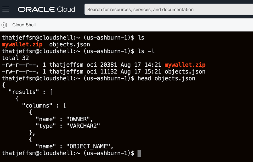Select the "OWNER" value in JSON output

point(78,119)
